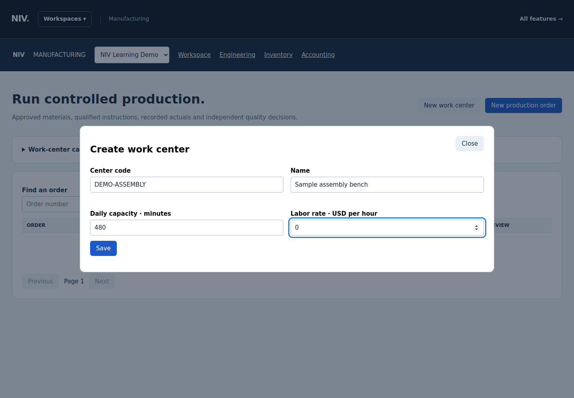This screenshot has height=398, width=574.
Task: Go to the Workspace nav link
Action: [194, 55]
